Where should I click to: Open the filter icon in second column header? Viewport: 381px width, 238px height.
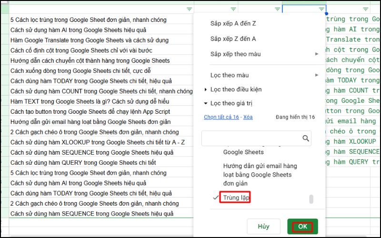233,9
